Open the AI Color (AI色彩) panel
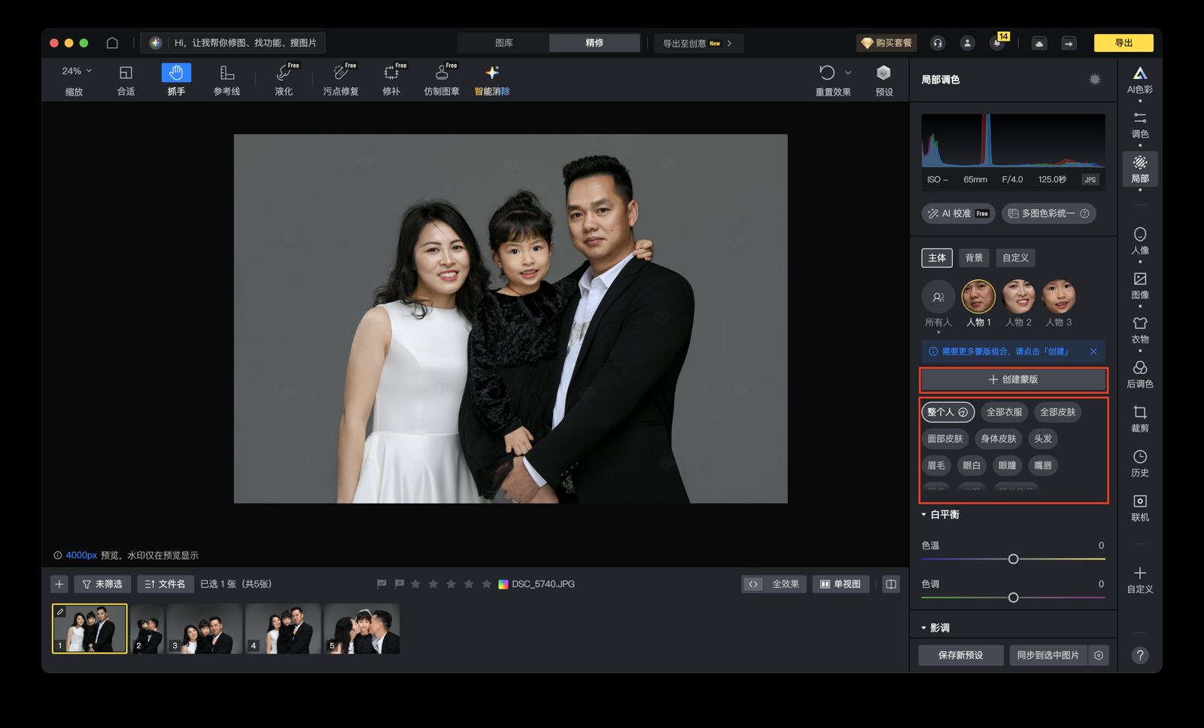Viewport: 1204px width, 728px height. point(1139,79)
